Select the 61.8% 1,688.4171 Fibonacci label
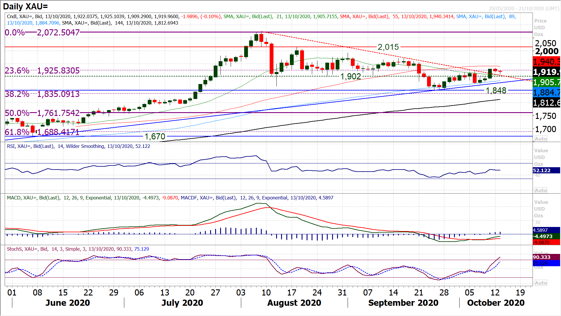 [42, 132]
